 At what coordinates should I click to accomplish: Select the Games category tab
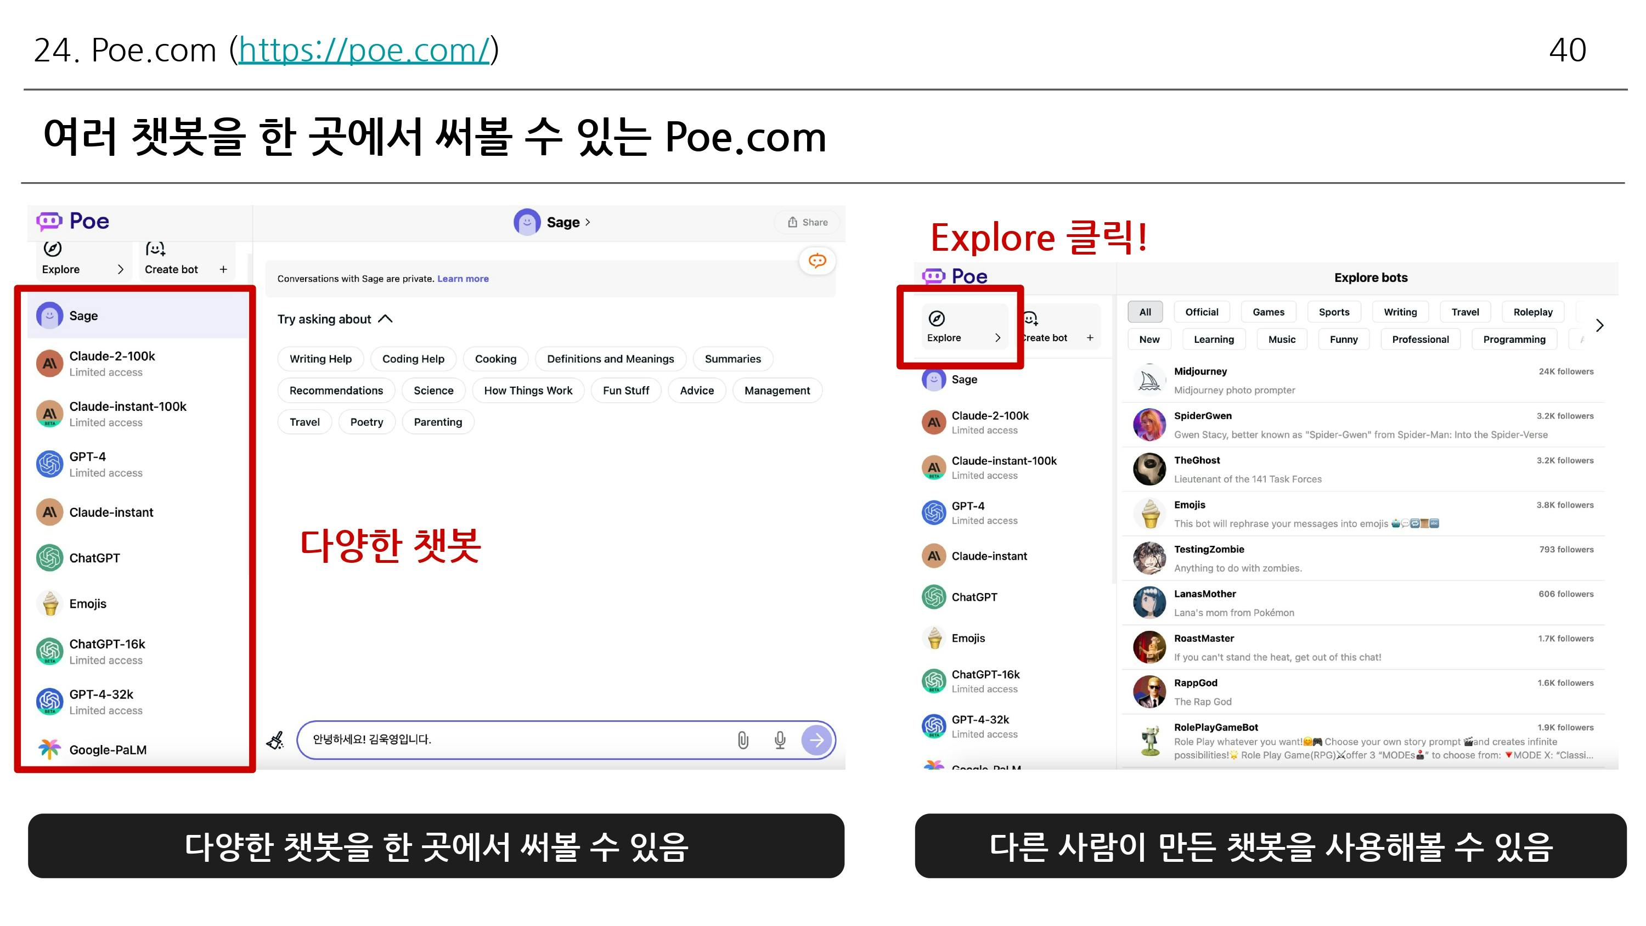point(1269,312)
